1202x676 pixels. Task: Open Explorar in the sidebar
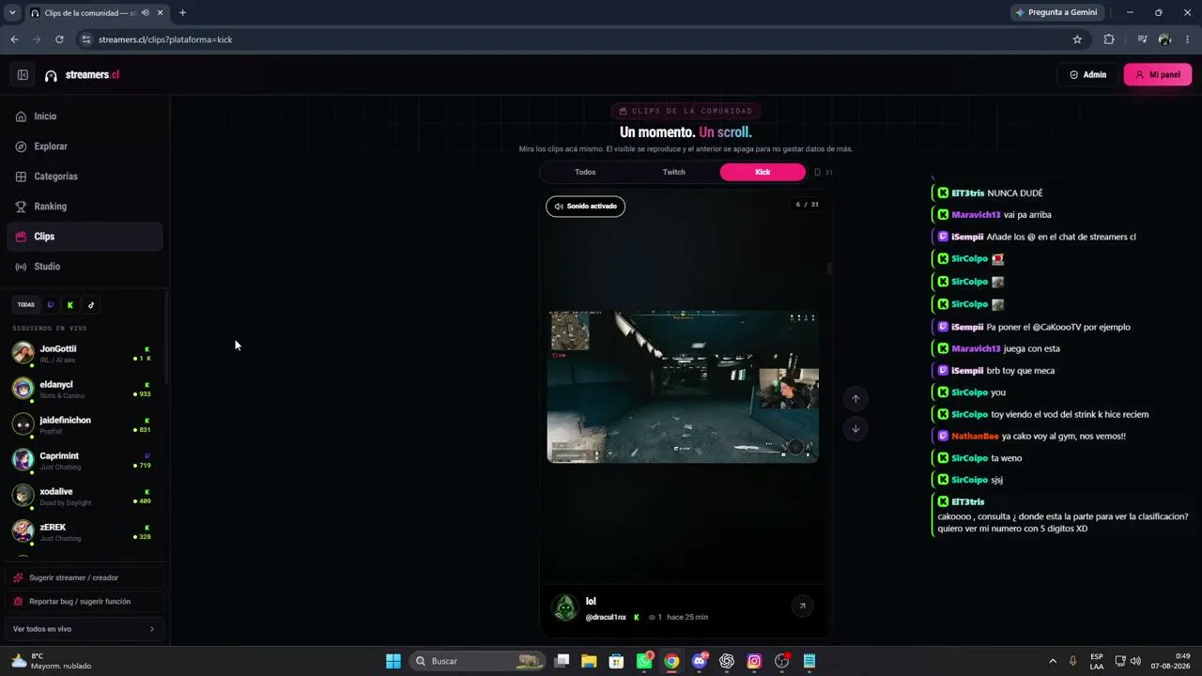tap(85, 146)
